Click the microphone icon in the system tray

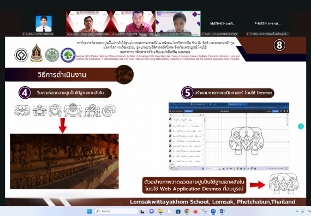pyautogui.click(x=302, y=212)
